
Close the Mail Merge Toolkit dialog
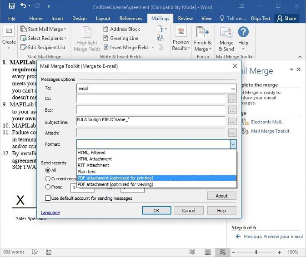(235, 66)
